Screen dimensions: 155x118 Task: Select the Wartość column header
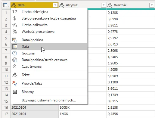131,5
